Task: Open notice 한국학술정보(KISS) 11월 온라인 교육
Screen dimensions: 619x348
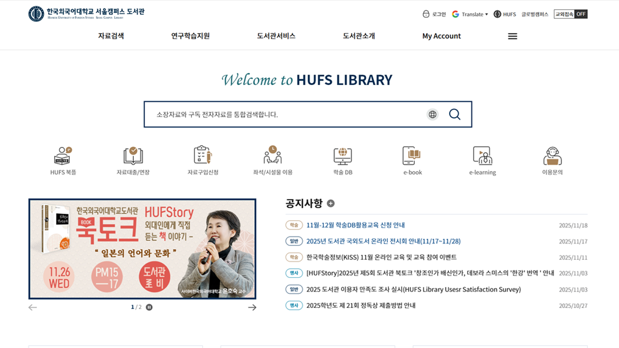Action: click(382, 257)
